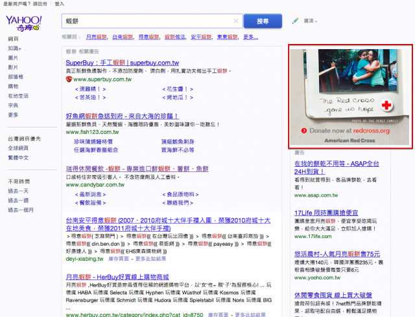Open the 苦茶油 sitelink
This screenshot has height=317, width=415.
[91, 98]
